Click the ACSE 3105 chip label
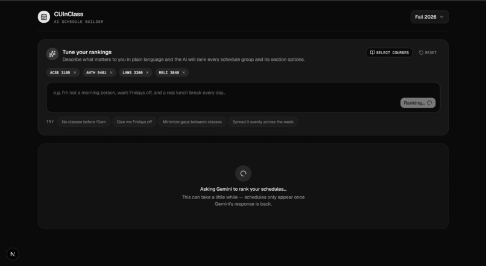This screenshot has width=486, height=266. click(60, 73)
